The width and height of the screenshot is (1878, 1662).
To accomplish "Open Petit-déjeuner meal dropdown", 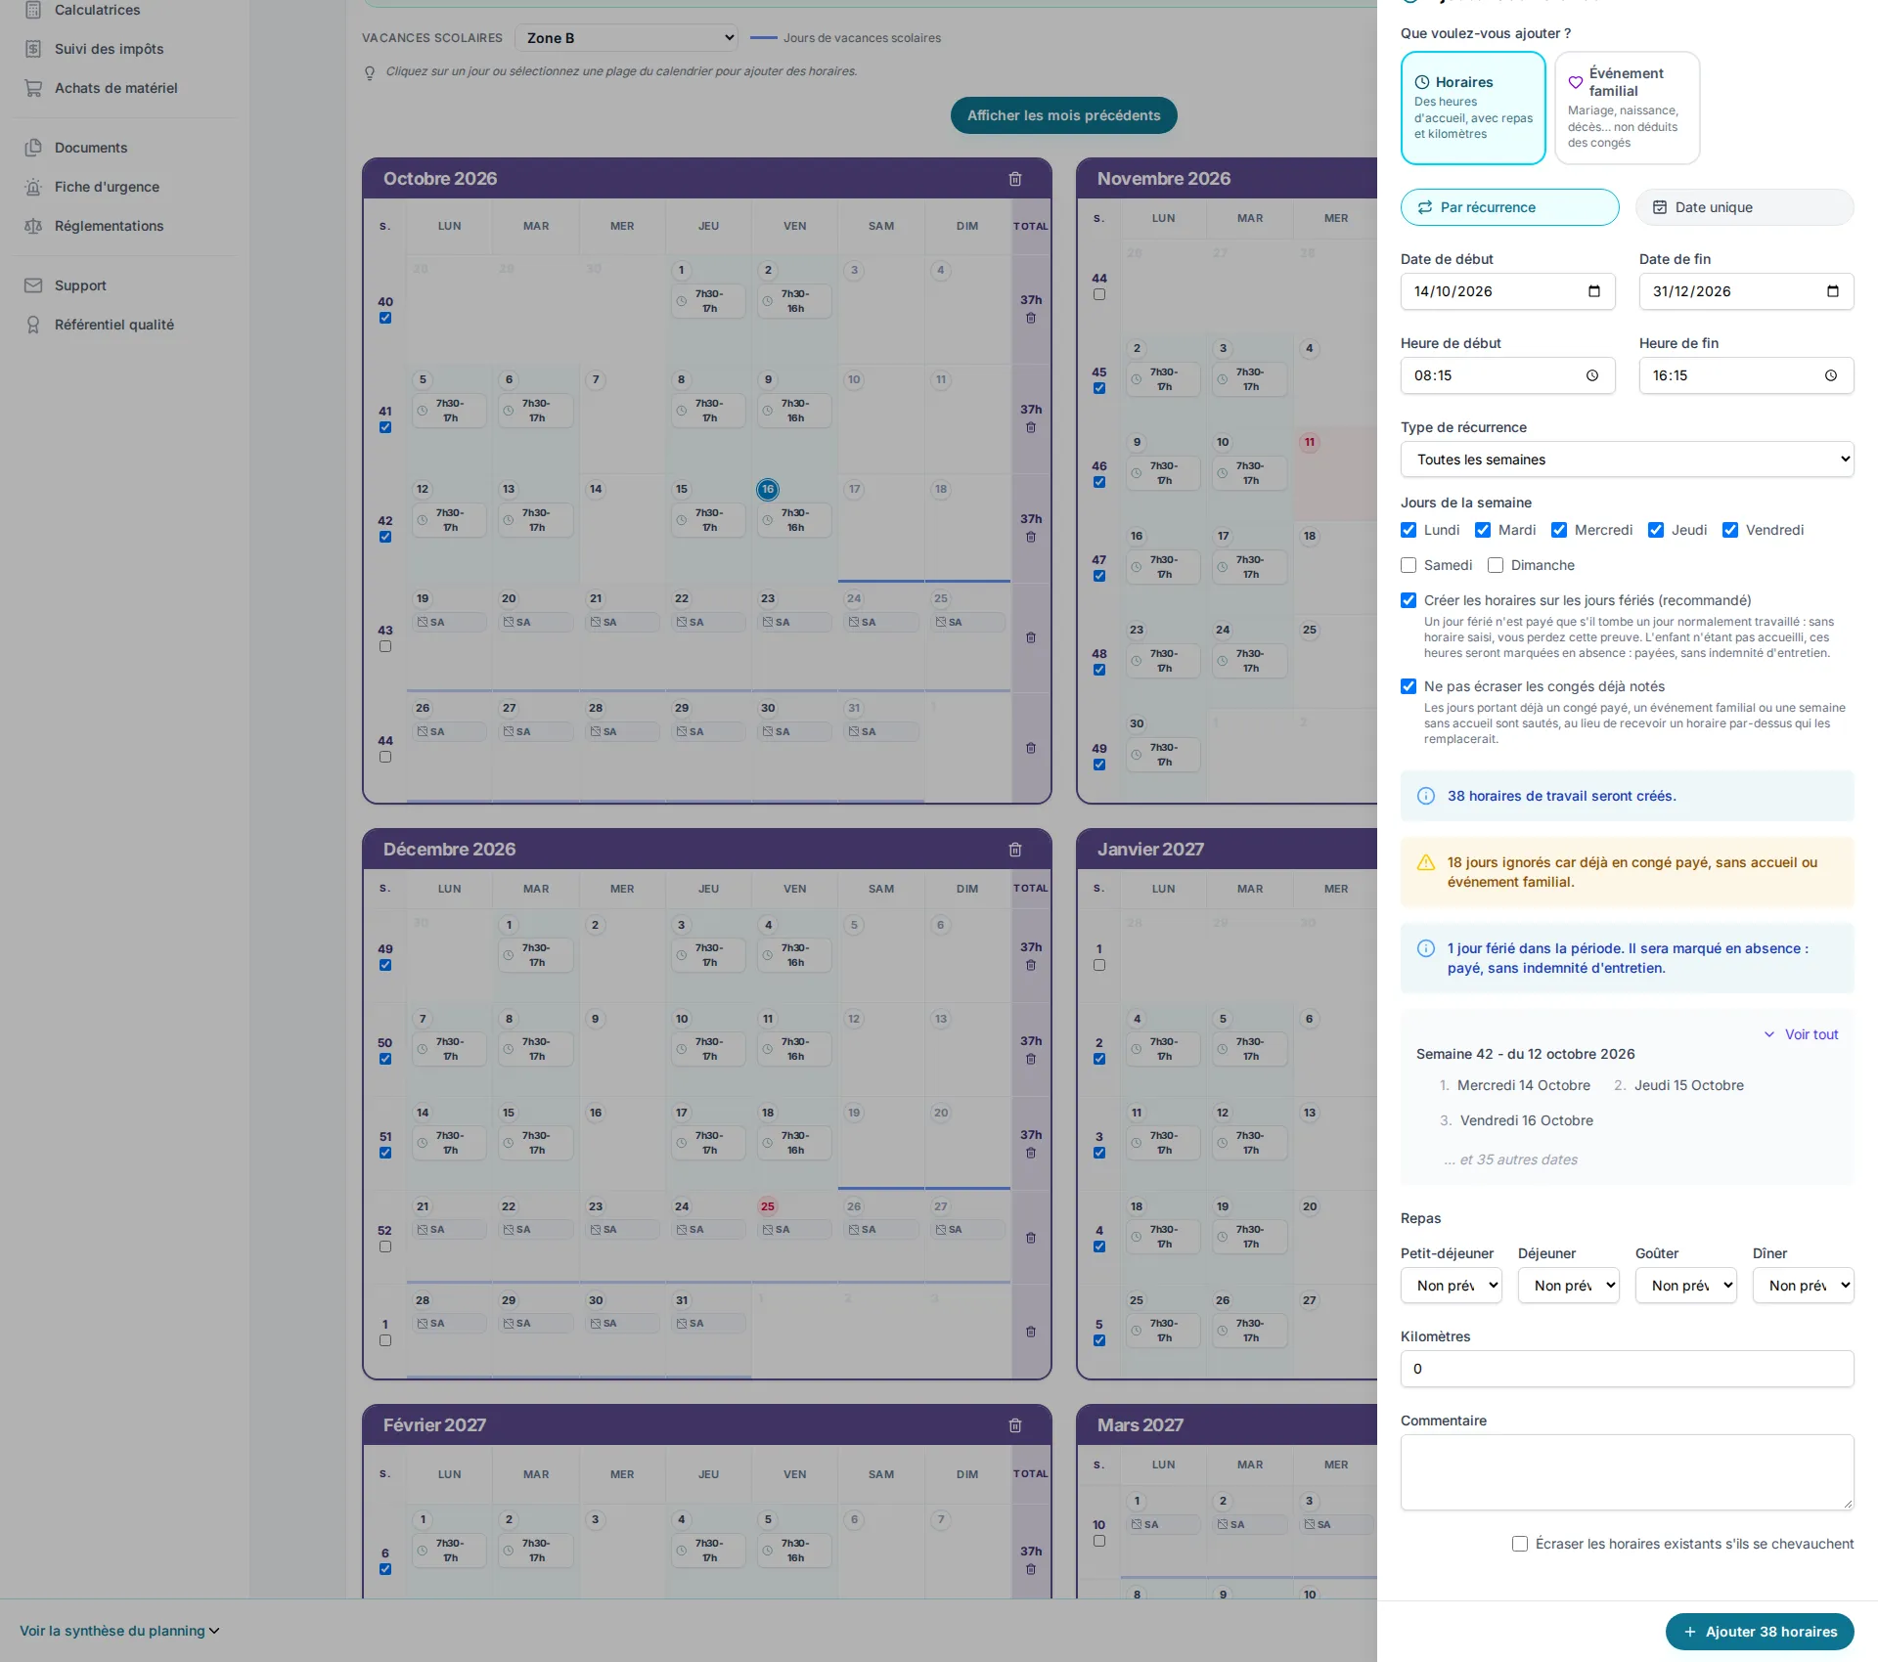I will 1452,1286.
